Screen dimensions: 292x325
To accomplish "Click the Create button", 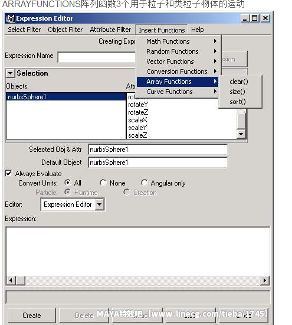I will click(32, 316).
